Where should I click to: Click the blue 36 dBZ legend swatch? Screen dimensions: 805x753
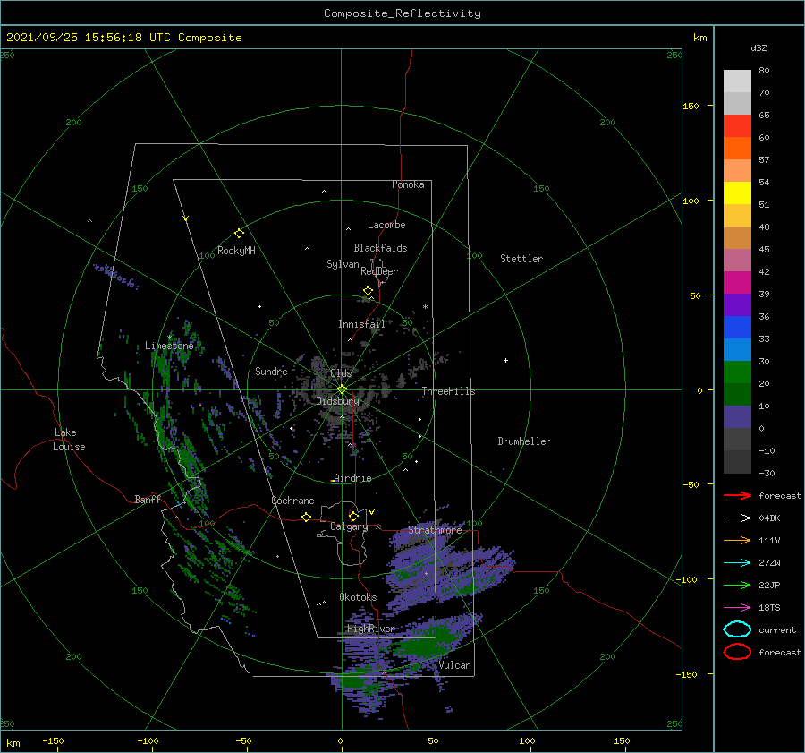(737, 327)
